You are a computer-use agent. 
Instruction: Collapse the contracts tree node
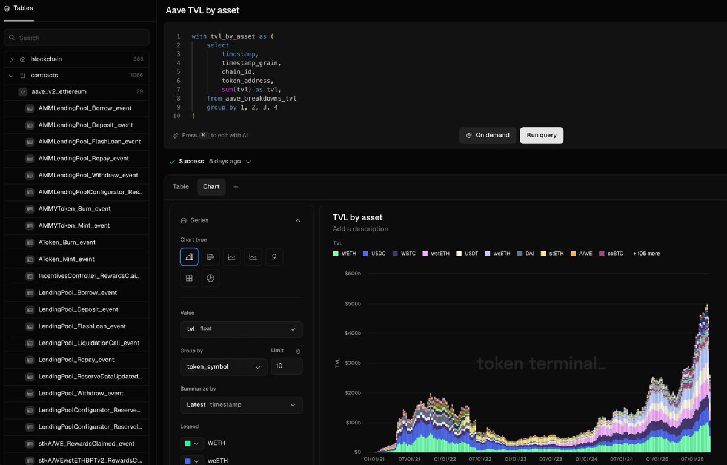(x=12, y=76)
